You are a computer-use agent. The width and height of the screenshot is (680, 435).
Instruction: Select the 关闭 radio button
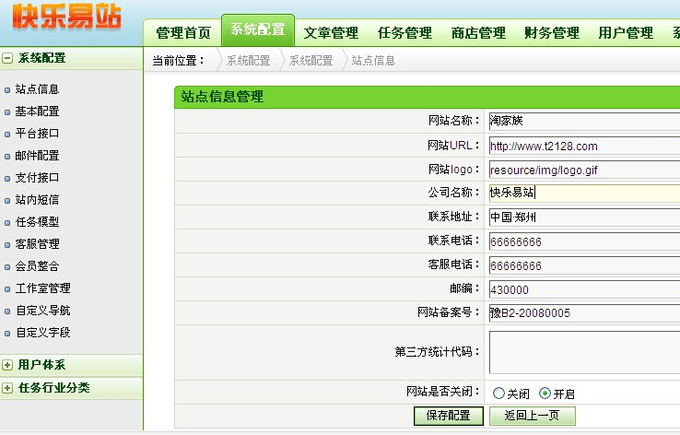pyautogui.click(x=498, y=394)
